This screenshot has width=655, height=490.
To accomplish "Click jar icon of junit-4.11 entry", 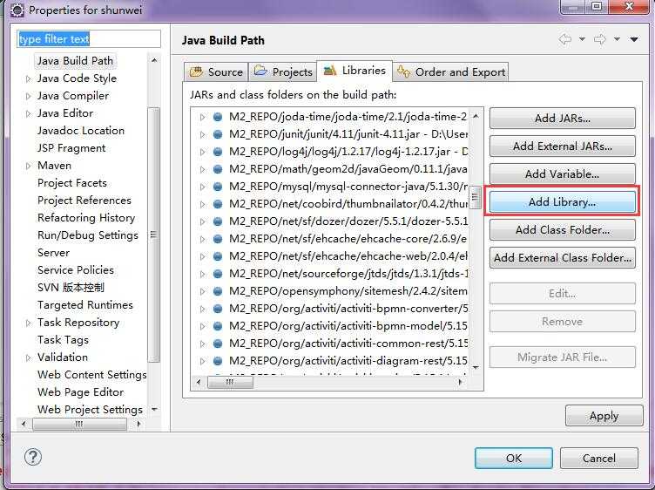I will (218, 134).
